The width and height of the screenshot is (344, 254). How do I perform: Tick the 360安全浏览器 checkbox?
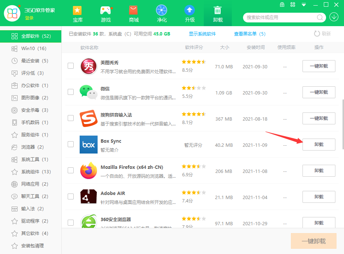pyautogui.click(x=71, y=223)
